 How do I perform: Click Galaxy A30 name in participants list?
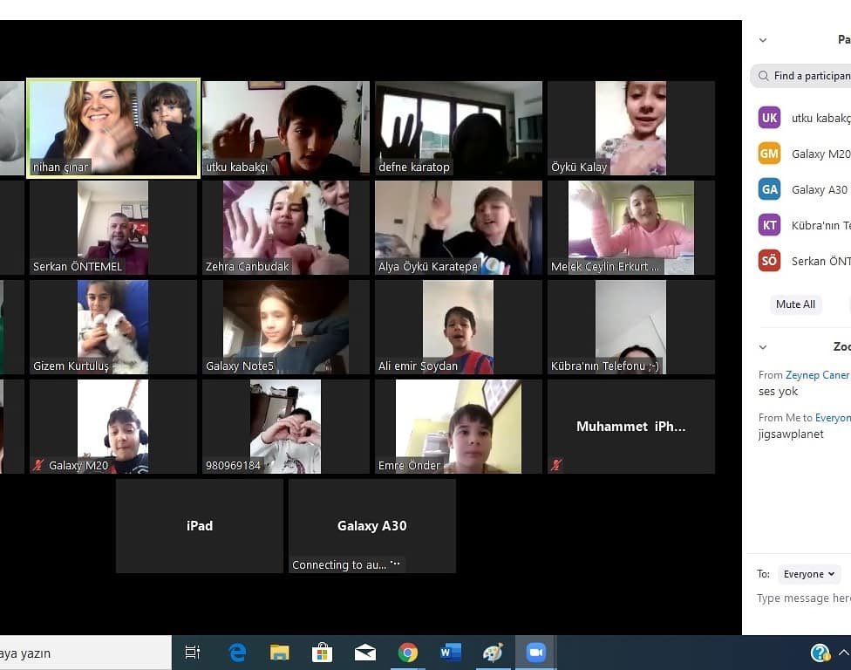coord(819,189)
